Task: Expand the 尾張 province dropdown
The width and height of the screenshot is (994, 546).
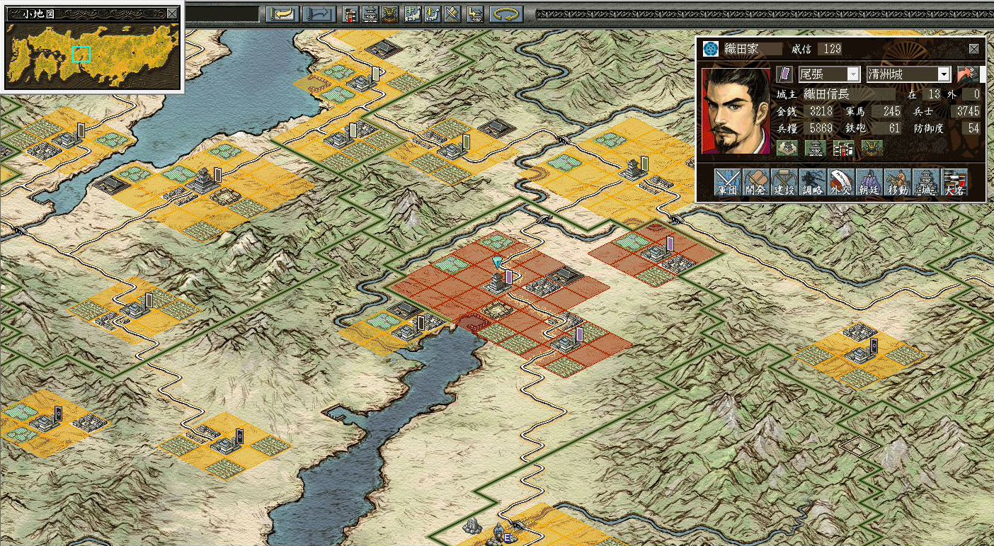Action: click(853, 74)
